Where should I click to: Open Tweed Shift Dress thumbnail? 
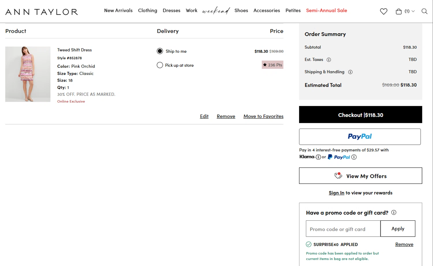tap(28, 74)
